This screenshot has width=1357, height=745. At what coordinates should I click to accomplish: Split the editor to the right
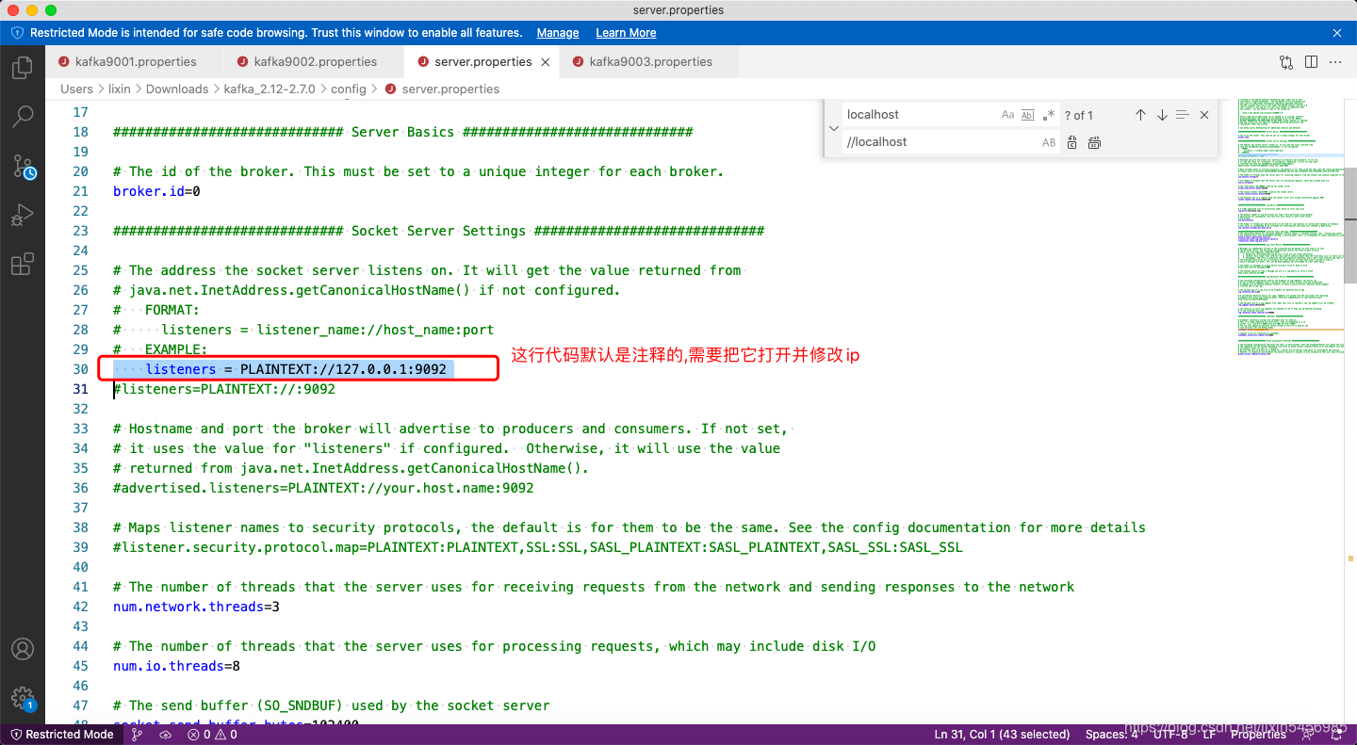click(x=1311, y=62)
